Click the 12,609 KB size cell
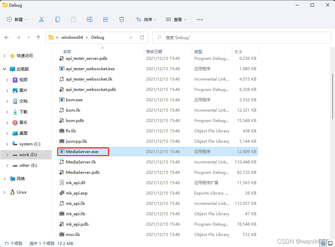This screenshot has width=335, height=247. tap(246, 152)
